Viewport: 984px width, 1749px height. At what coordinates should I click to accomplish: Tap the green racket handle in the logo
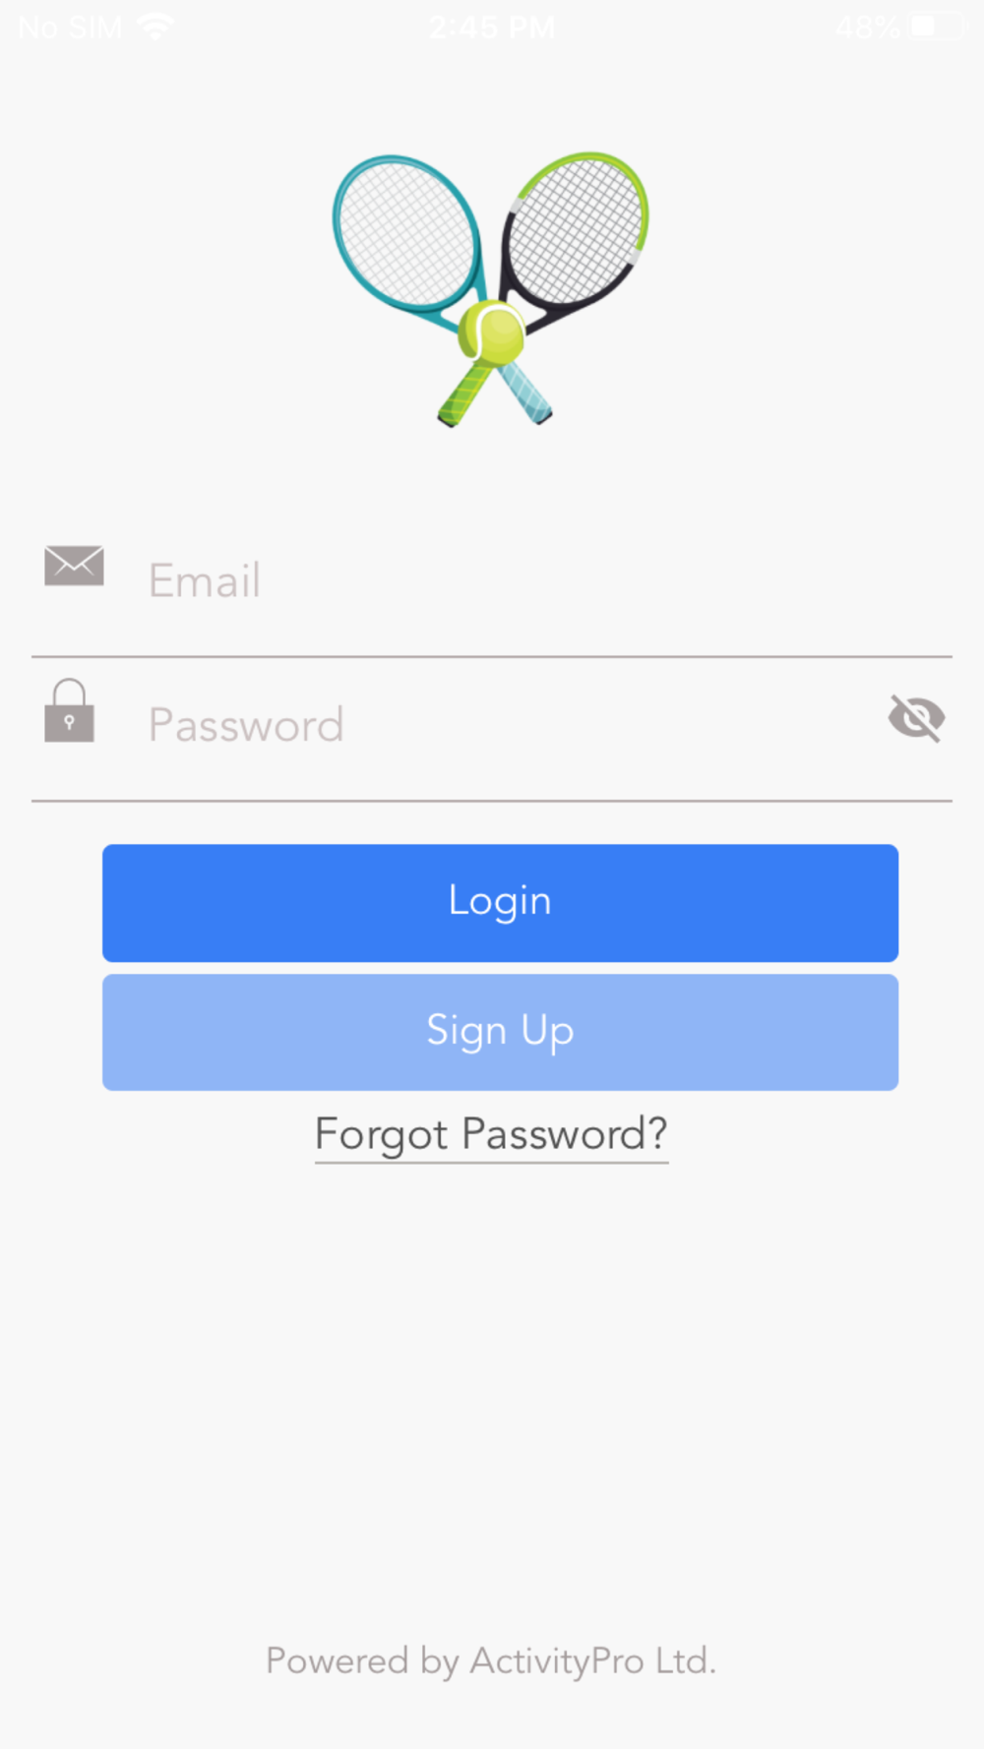click(x=464, y=394)
